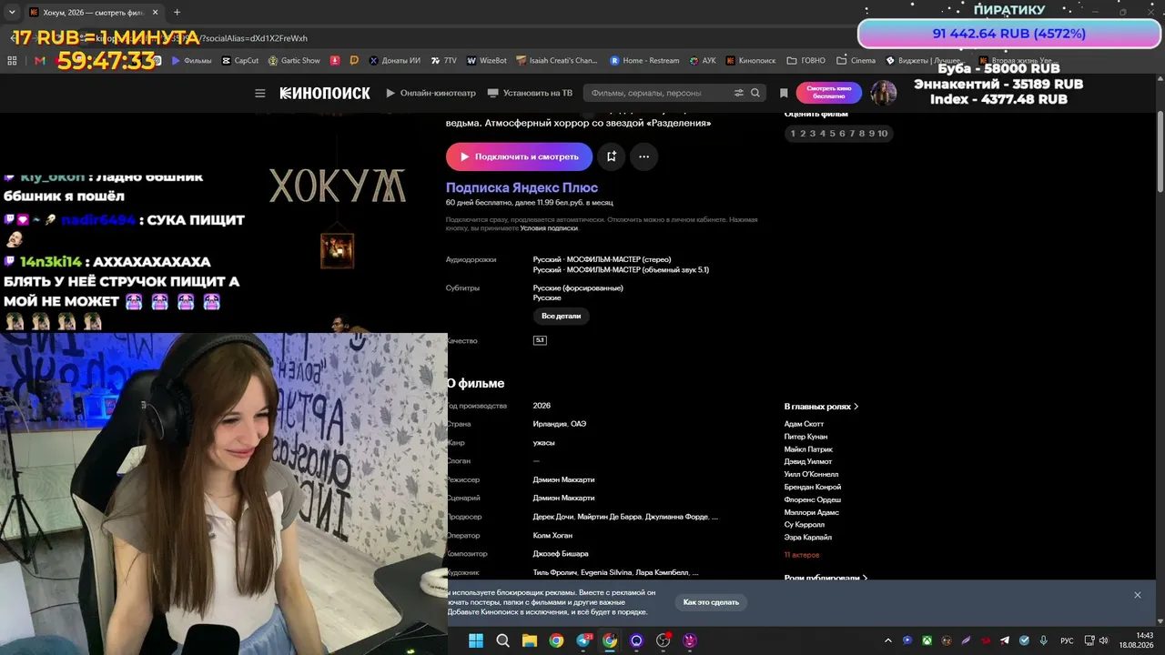The width and height of the screenshot is (1165, 655).
Task: Add film to watchlist with bookmark-plus icon
Action: pyautogui.click(x=612, y=156)
